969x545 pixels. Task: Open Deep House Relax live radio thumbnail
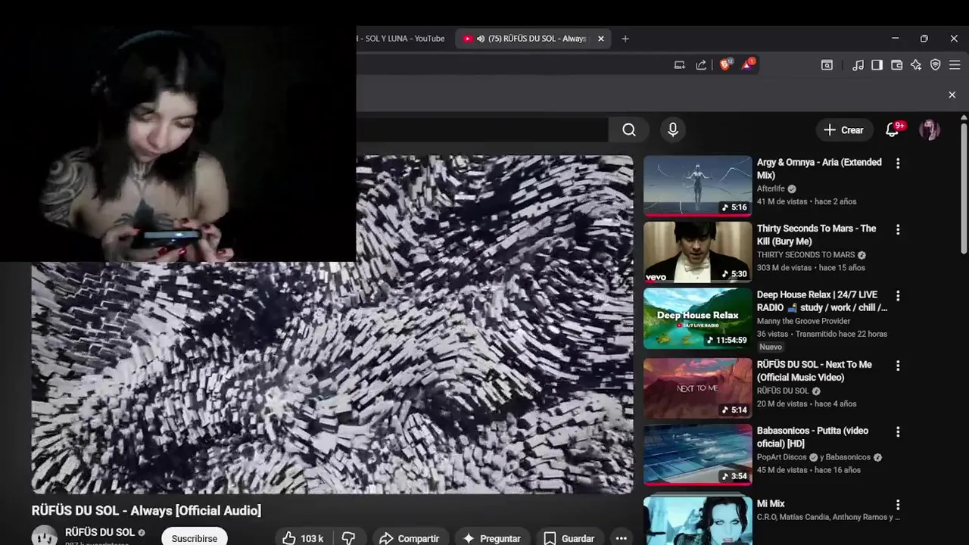pos(697,318)
